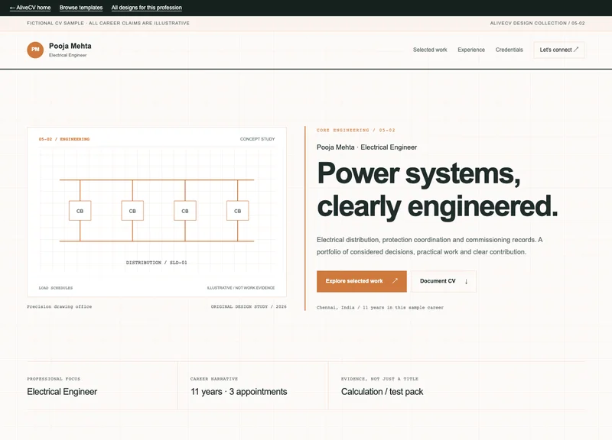Image resolution: width=612 pixels, height=440 pixels.
Task: Open the Browse templates link
Action: coord(81,8)
